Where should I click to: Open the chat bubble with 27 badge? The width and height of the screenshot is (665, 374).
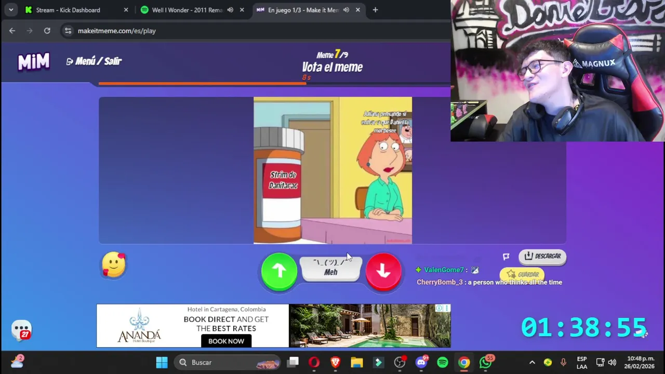21,330
